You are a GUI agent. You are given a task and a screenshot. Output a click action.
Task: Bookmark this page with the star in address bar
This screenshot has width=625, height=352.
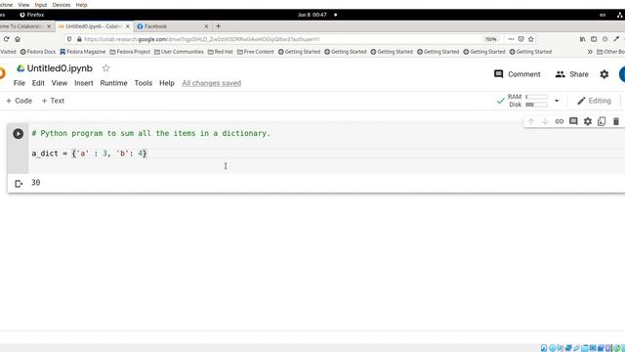[531, 39]
